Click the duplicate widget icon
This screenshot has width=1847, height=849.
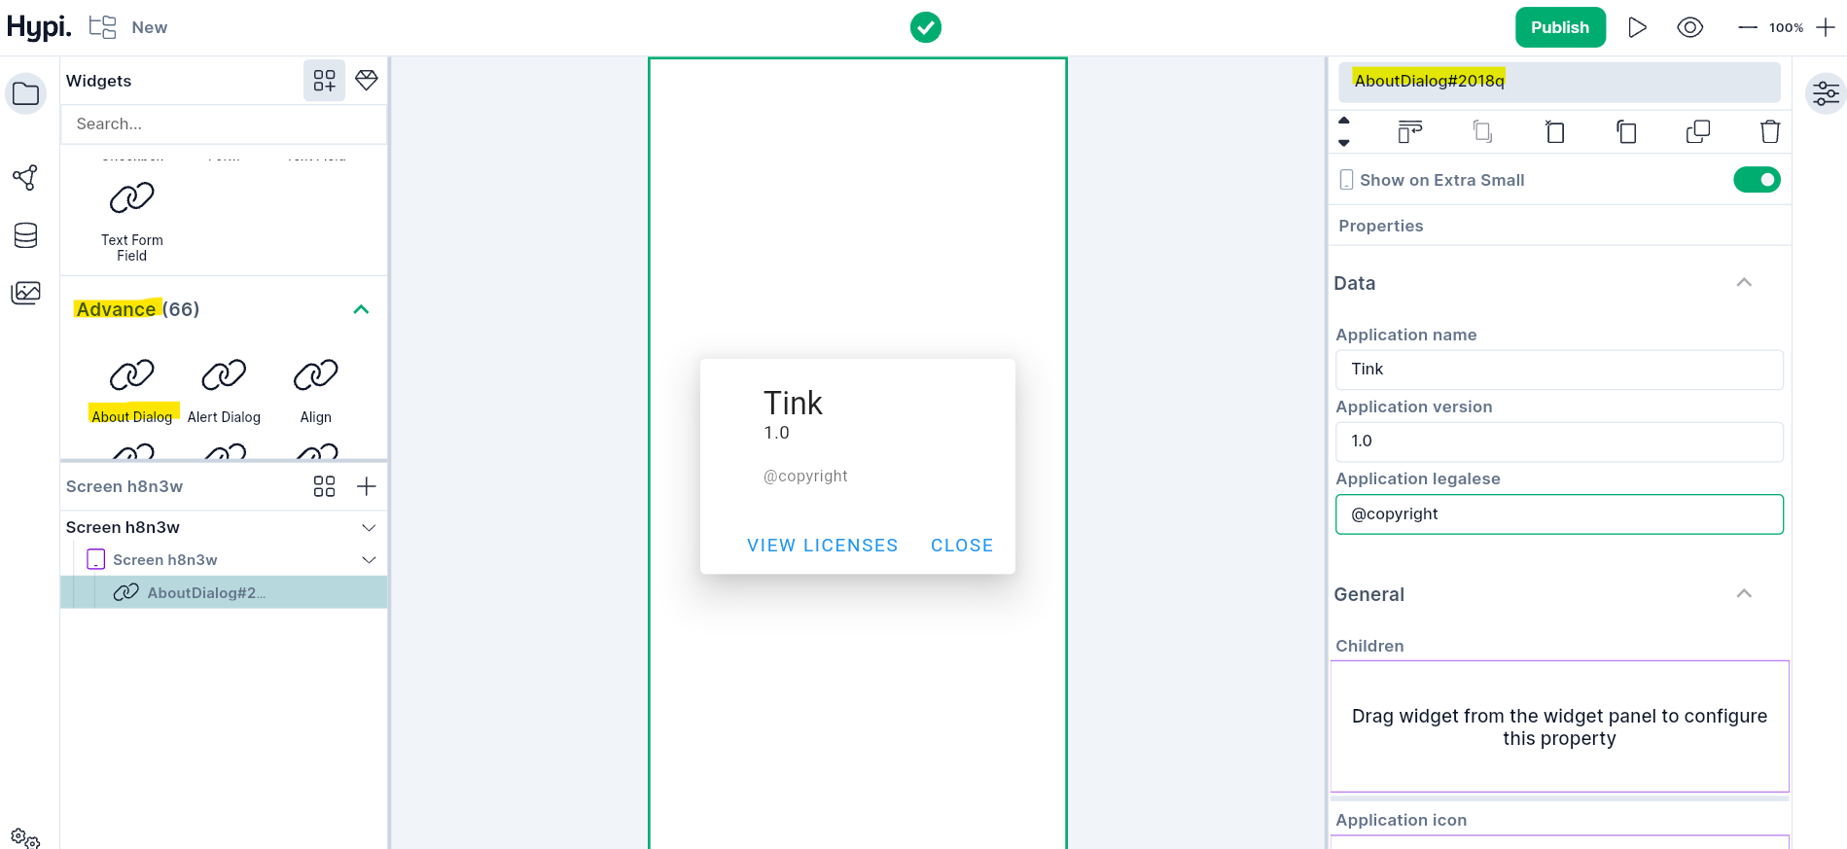[1697, 131]
